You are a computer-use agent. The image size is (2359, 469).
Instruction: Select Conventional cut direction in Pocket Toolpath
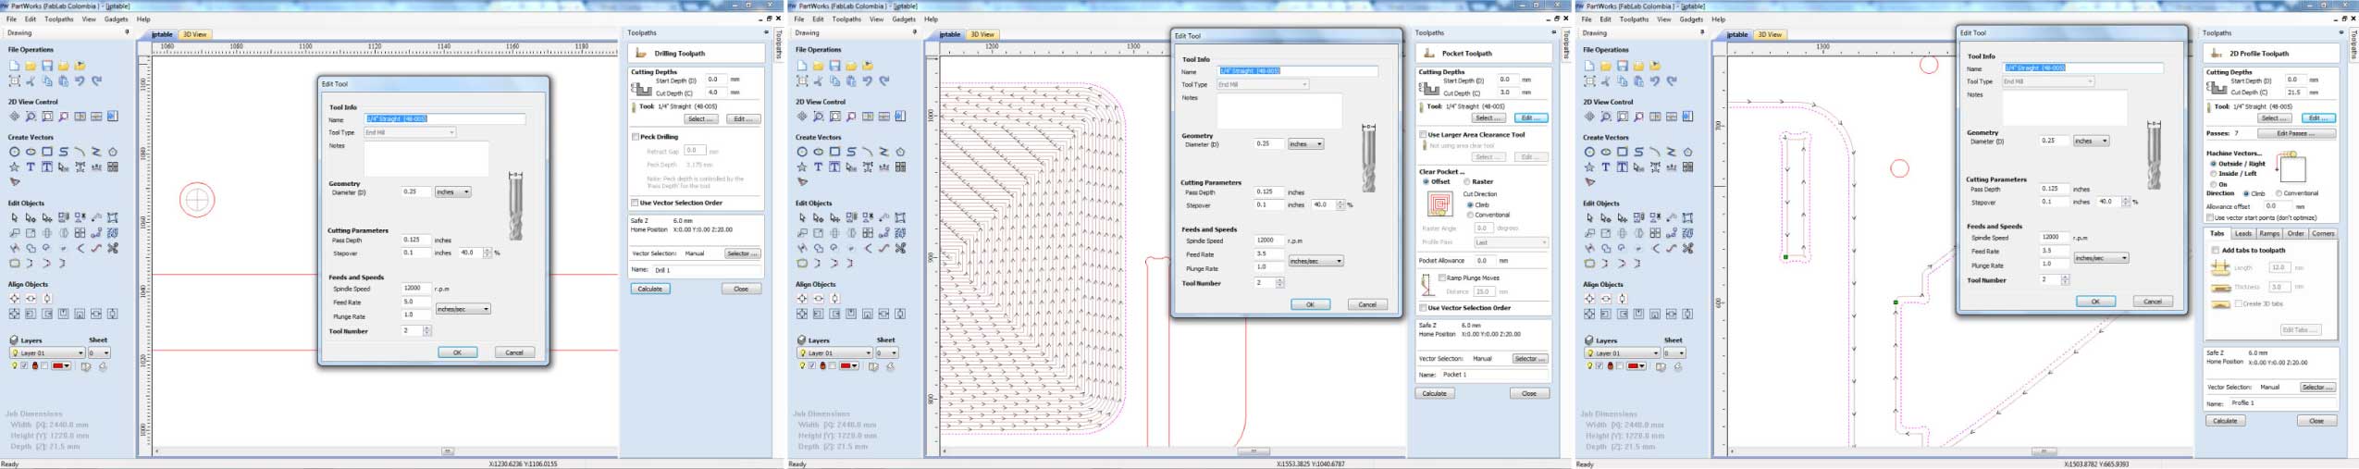coord(1470,215)
